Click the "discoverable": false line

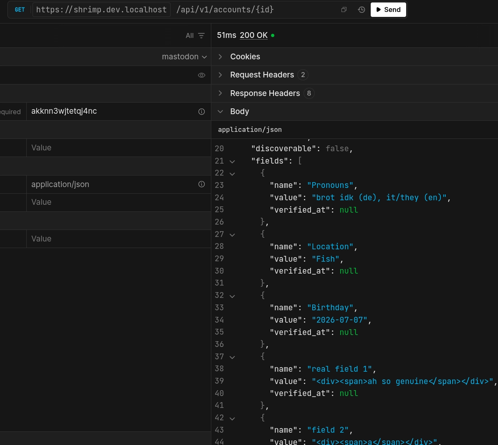pyautogui.click(x=302, y=148)
